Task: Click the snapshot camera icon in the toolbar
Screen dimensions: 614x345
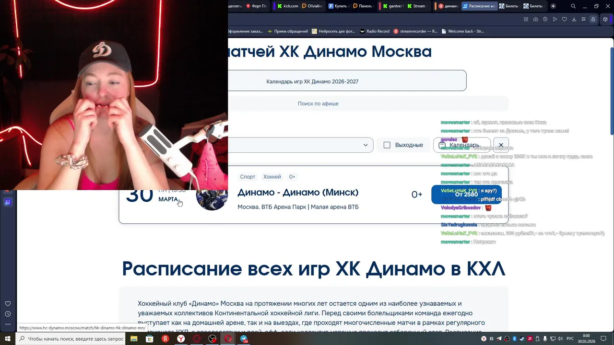Action: 536,19
